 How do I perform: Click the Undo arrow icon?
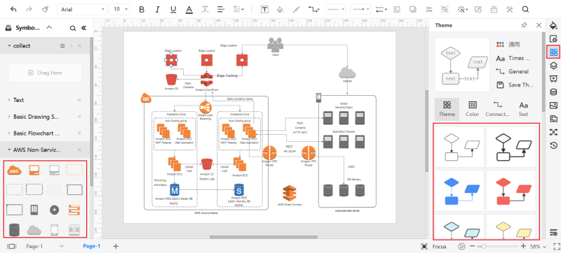click(13, 10)
